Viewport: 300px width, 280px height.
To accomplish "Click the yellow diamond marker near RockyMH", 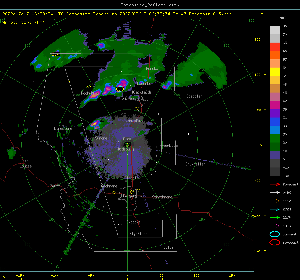I will [89, 87].
